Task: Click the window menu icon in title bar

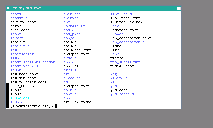Action: pos(9,8)
